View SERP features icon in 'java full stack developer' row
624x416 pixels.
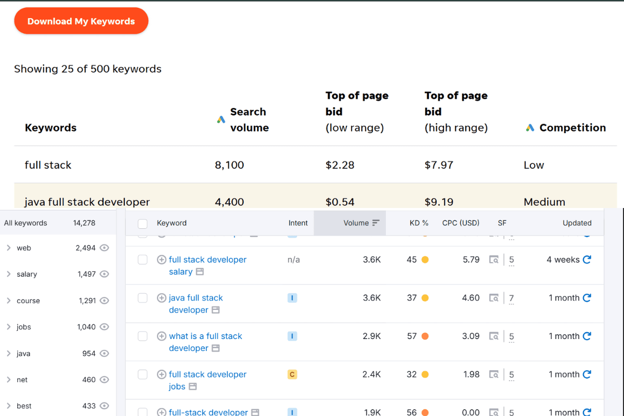tap(494, 298)
